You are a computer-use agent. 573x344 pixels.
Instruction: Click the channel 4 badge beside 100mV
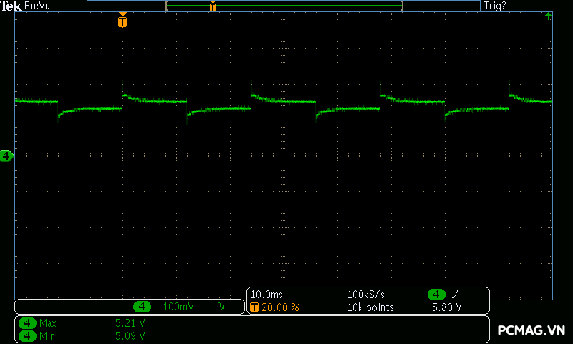[143, 307]
